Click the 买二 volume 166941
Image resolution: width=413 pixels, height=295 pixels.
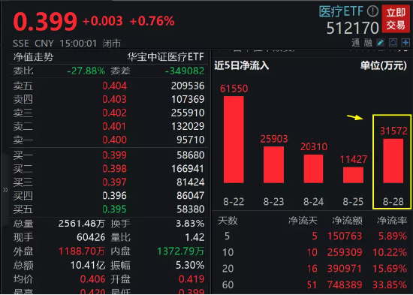tap(188, 169)
